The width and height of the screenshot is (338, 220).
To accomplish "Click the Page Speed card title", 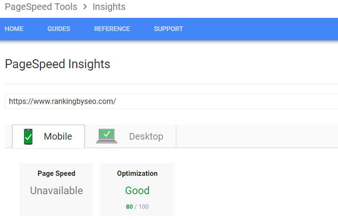I will 56,173.
